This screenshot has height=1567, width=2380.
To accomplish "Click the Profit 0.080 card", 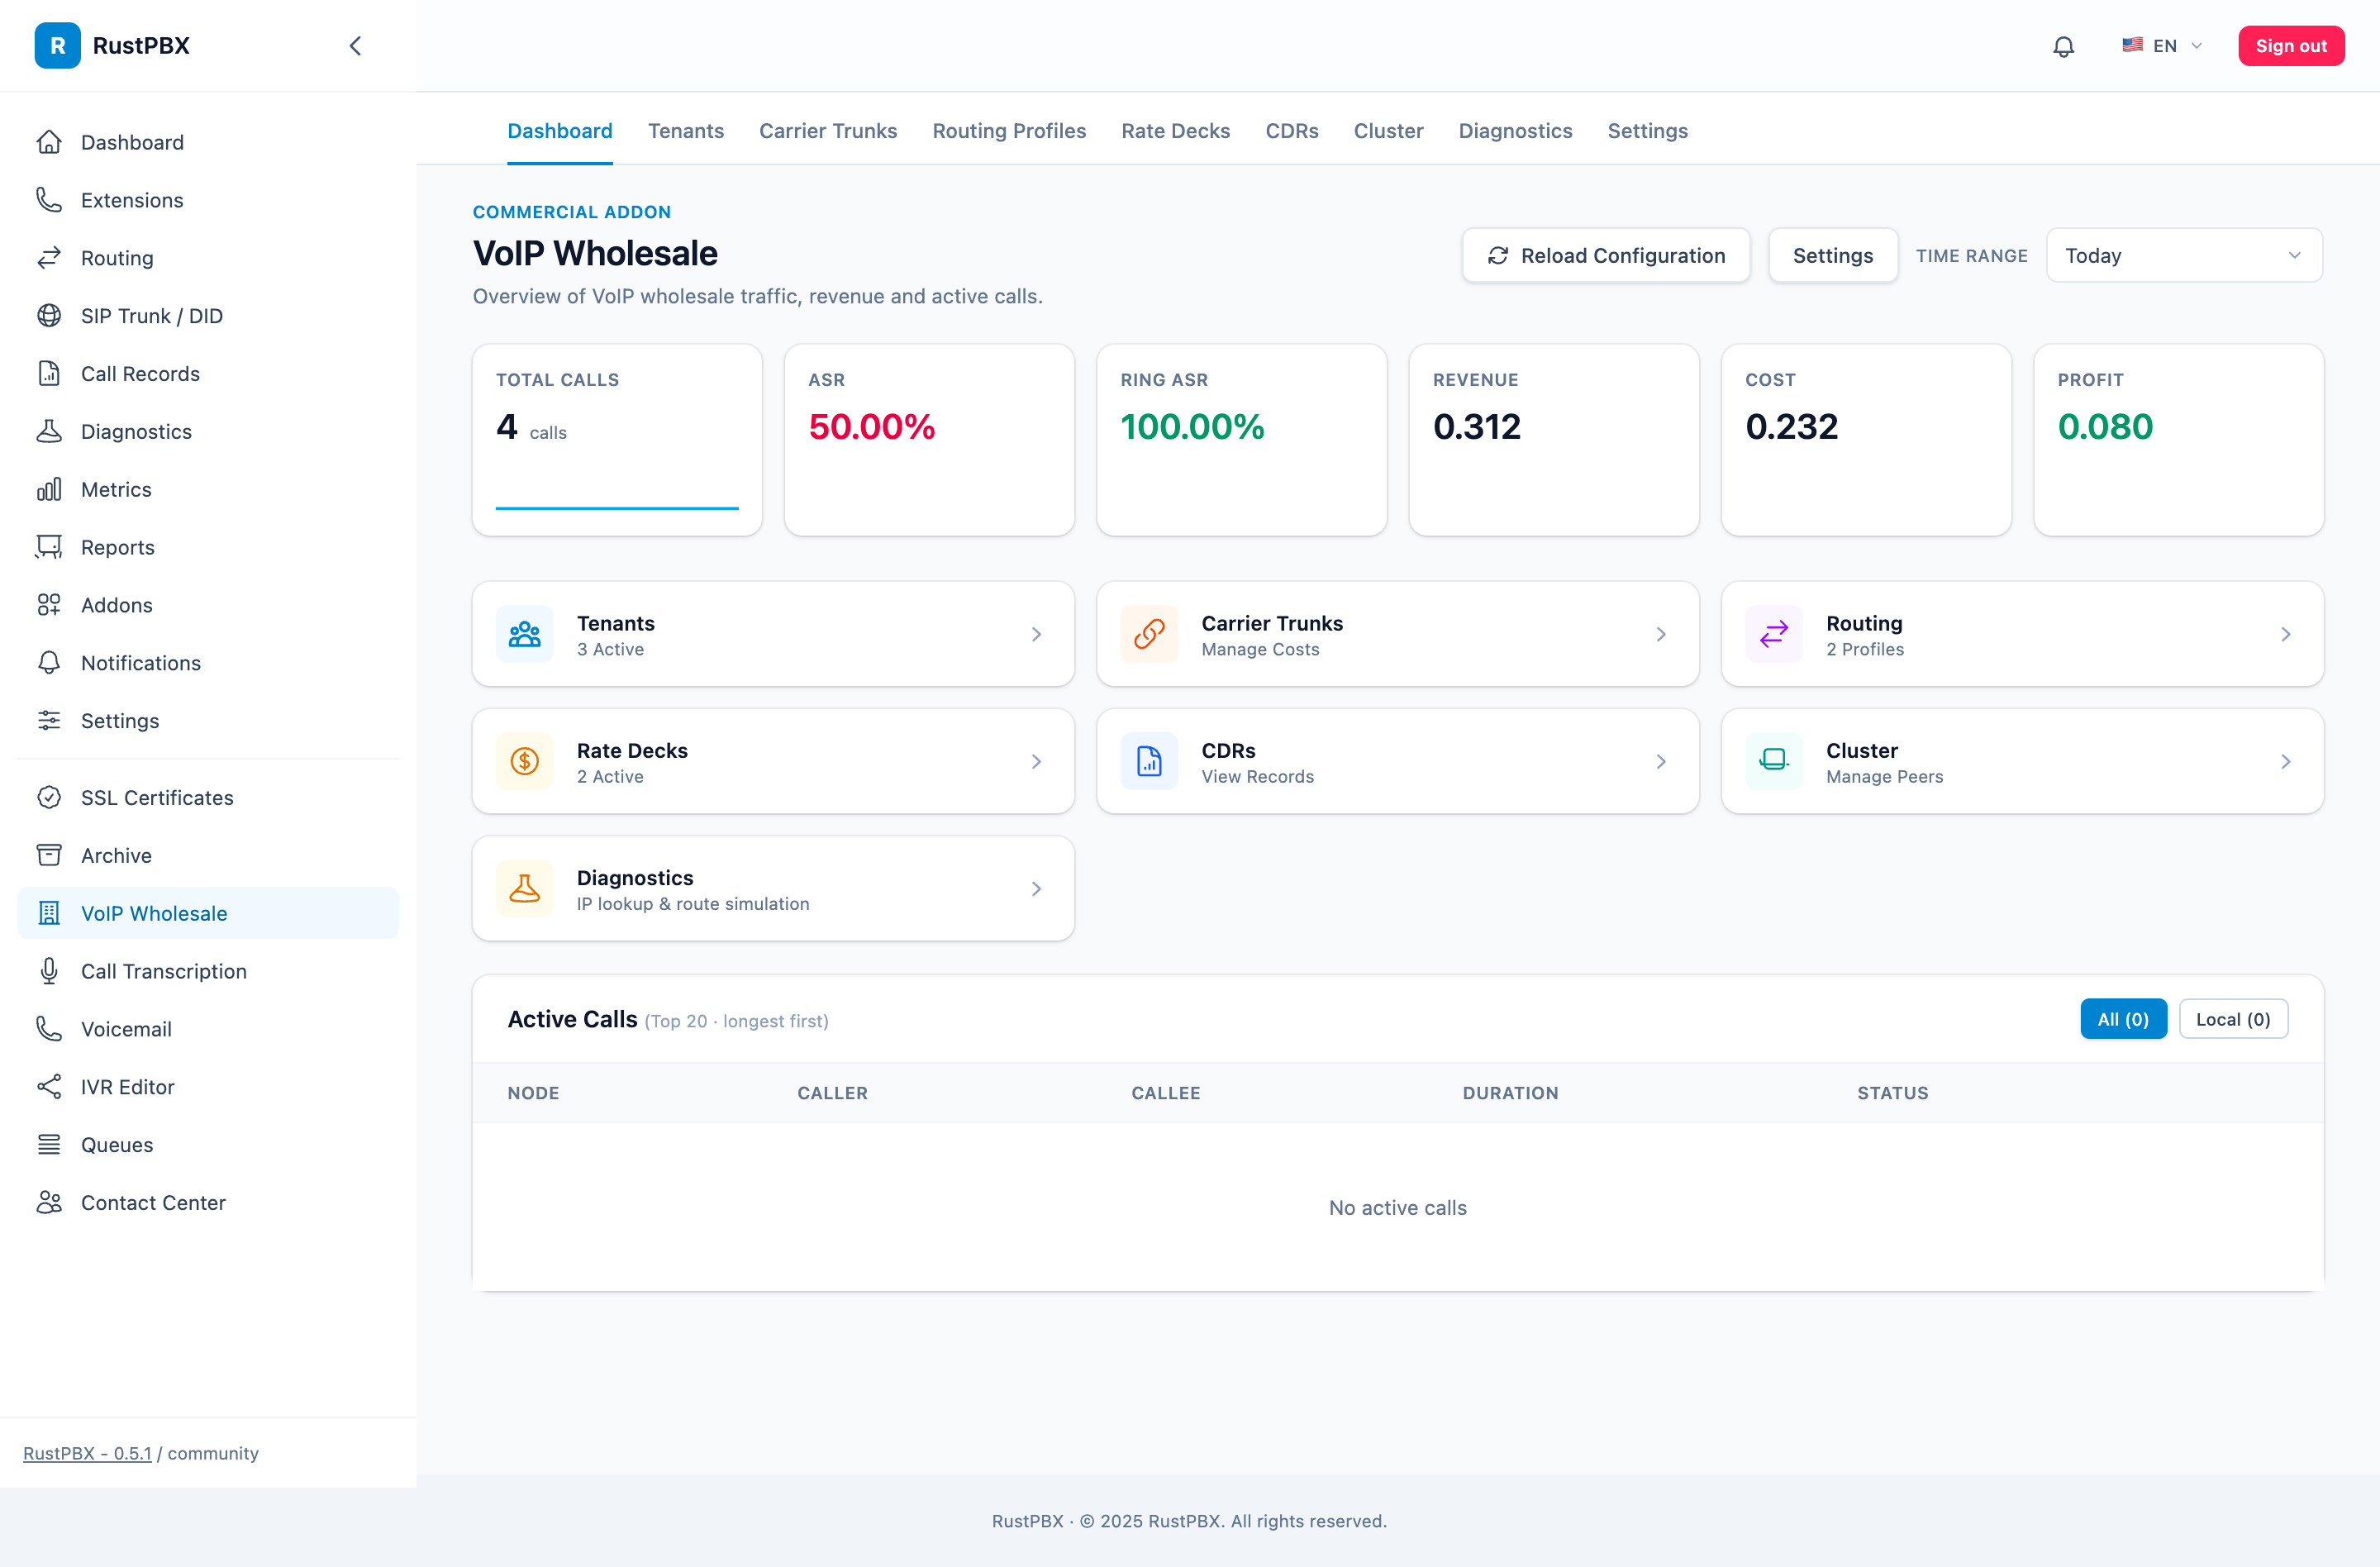I will pyautogui.click(x=2179, y=440).
